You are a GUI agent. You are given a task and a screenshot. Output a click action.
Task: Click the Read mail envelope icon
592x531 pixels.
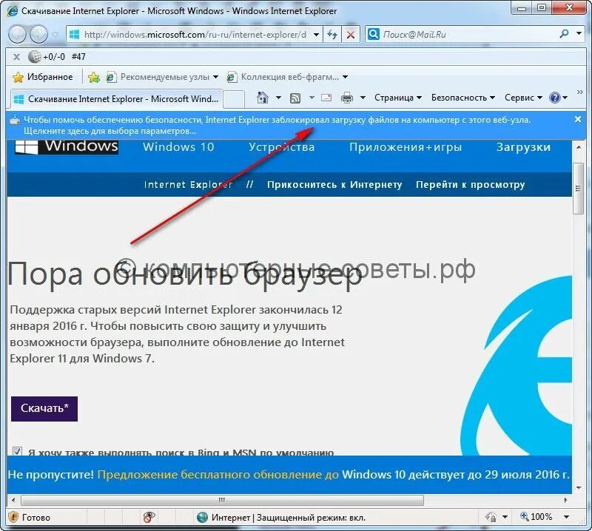click(x=326, y=98)
